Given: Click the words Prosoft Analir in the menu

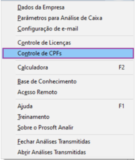Looking at the screenshot, I should pos(56,128).
